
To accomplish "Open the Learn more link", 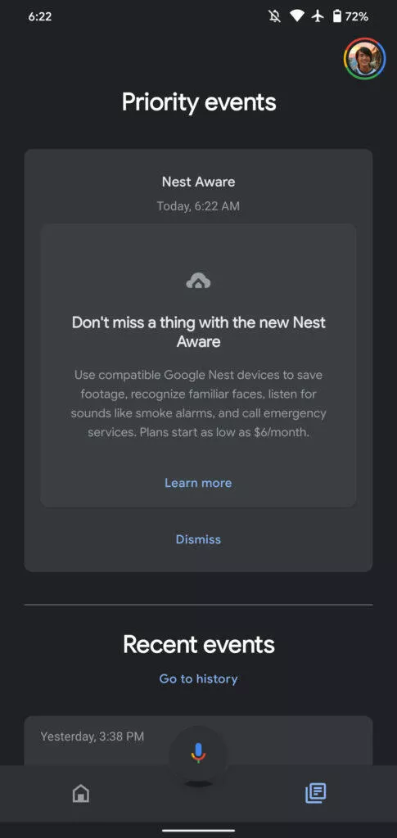I will coord(198,483).
